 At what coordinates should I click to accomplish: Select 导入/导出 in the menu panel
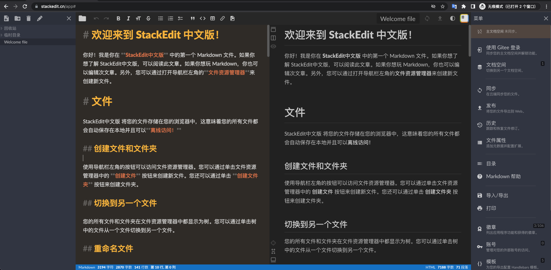pyautogui.click(x=497, y=195)
